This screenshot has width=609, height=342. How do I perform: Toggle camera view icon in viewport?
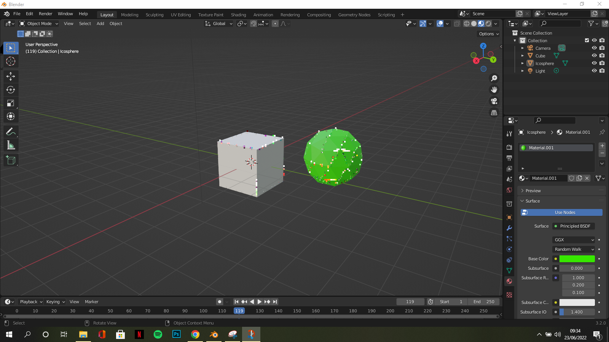494,101
